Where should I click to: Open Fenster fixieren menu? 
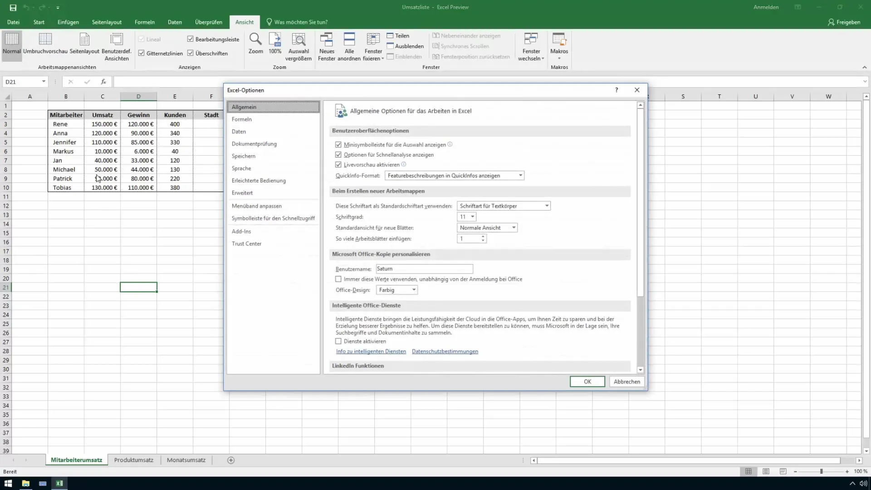373,47
